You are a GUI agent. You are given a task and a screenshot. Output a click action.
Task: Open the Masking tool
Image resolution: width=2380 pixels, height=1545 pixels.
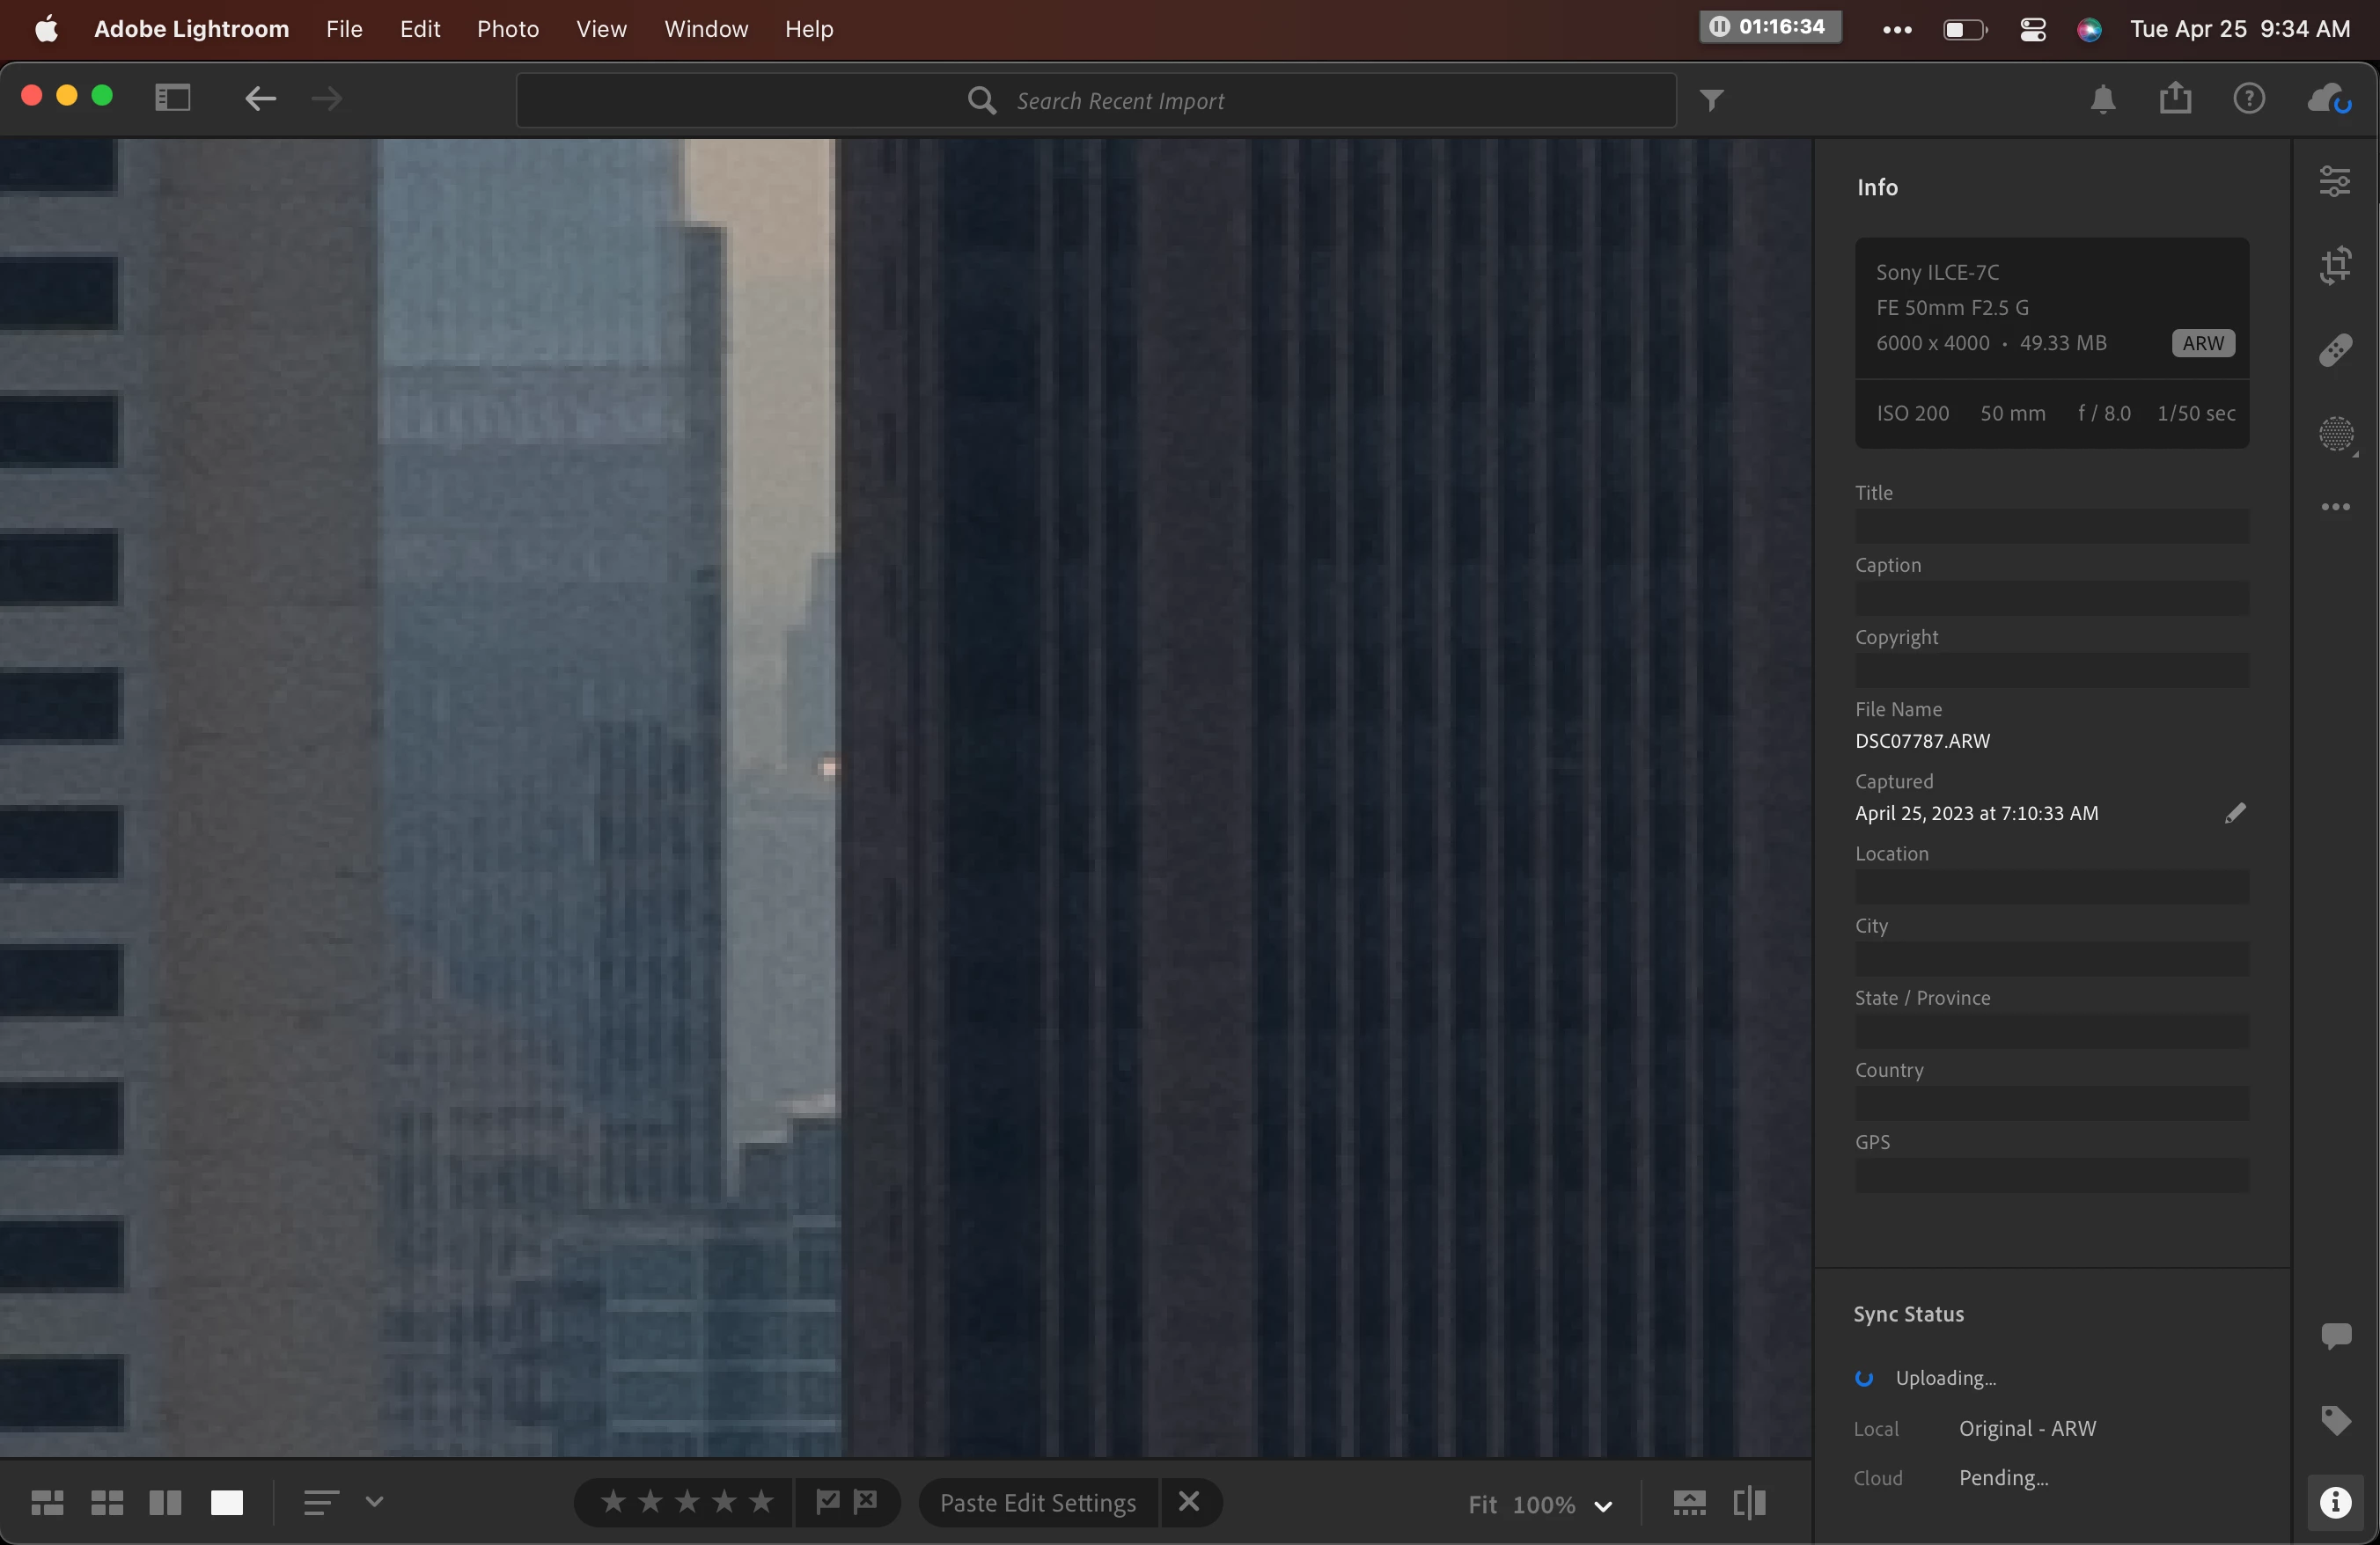click(2335, 434)
